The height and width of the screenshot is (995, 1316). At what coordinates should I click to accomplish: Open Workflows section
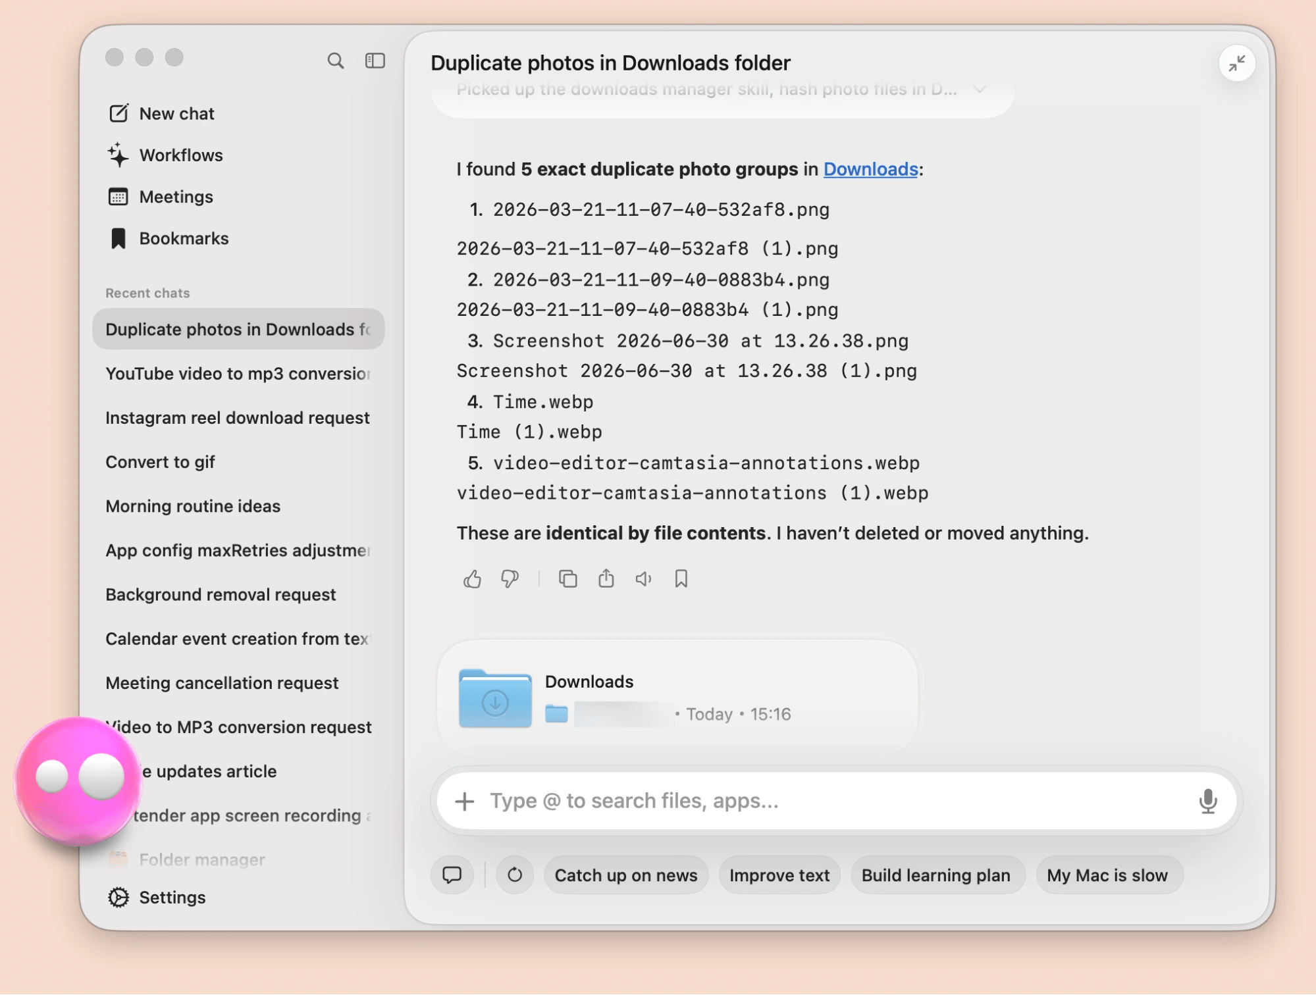click(x=166, y=155)
